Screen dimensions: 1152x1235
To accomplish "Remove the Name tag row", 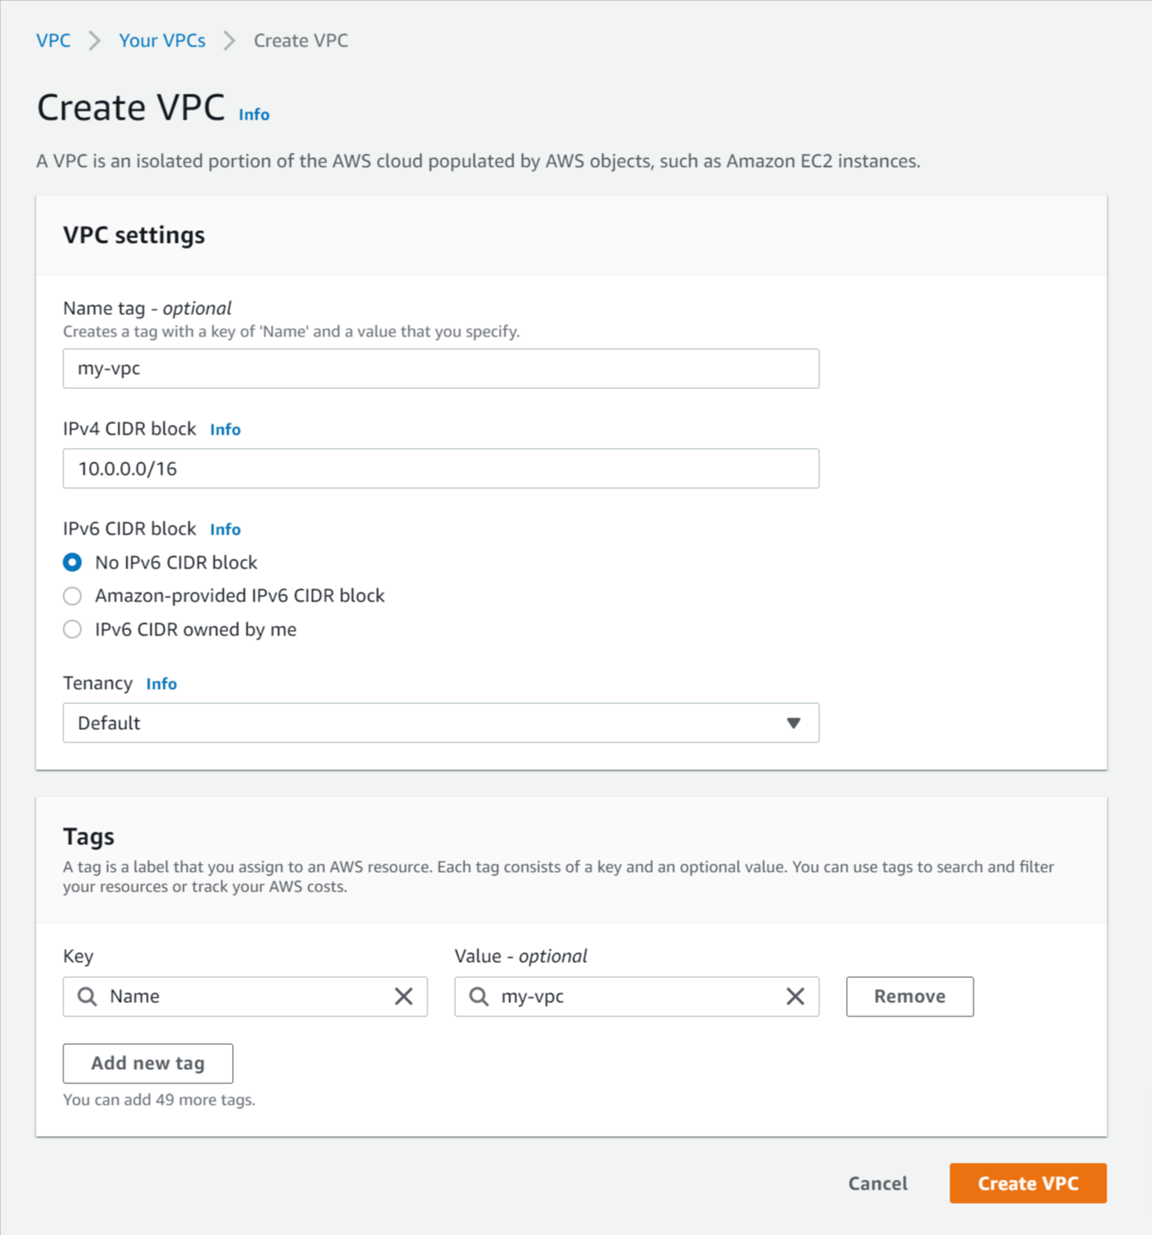I will 909,996.
